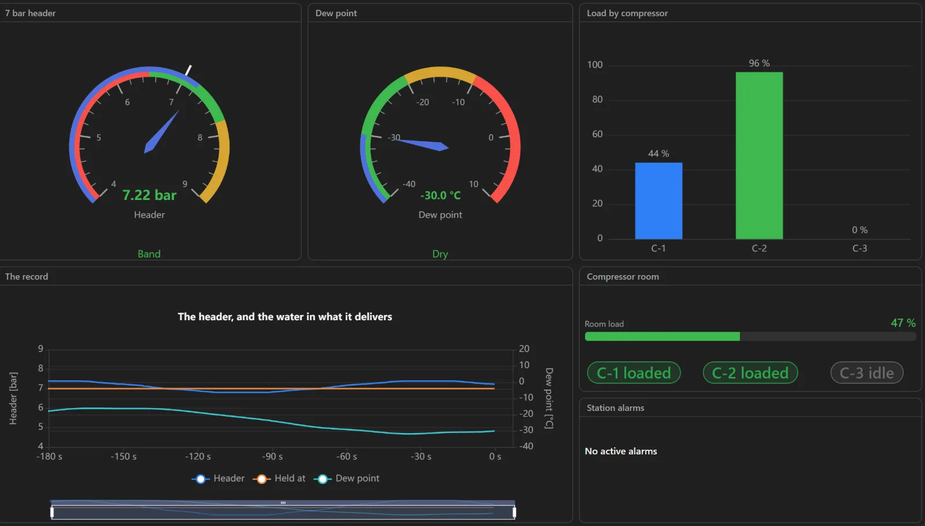Select the Dew point panel title
The width and height of the screenshot is (925, 526).
pos(336,13)
